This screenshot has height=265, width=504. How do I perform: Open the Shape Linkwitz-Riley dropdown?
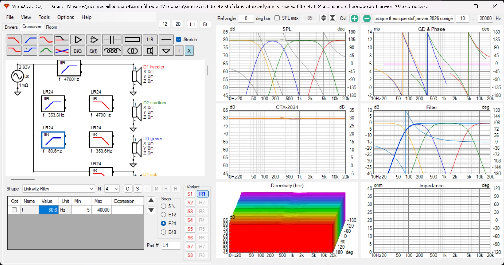pos(58,189)
